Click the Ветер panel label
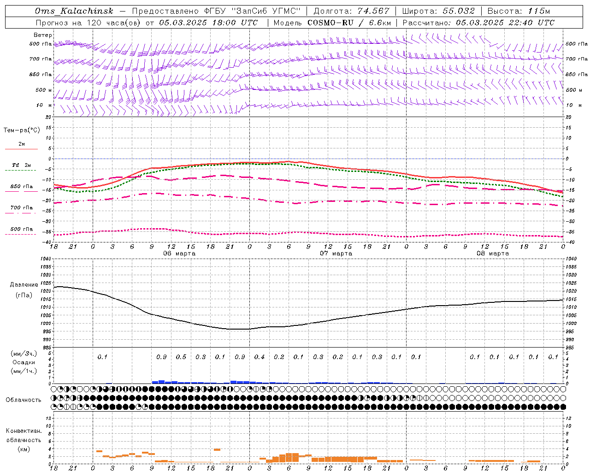Screen dimensions: 590x472 point(43,35)
